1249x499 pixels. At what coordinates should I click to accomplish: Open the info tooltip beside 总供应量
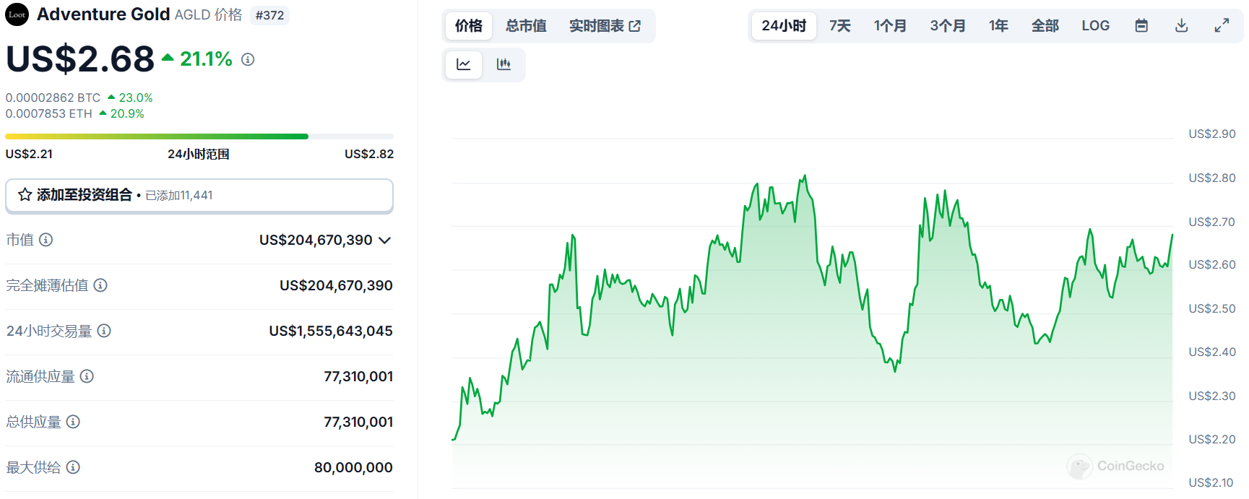pyautogui.click(x=73, y=422)
